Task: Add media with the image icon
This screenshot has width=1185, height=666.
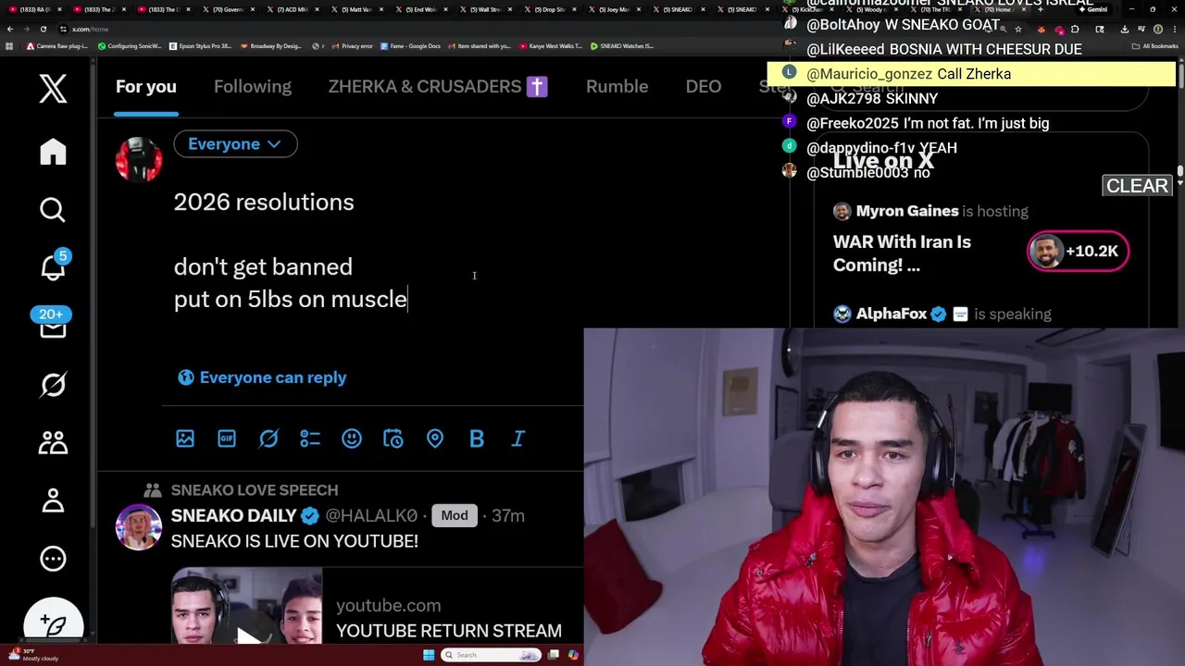Action: point(185,438)
